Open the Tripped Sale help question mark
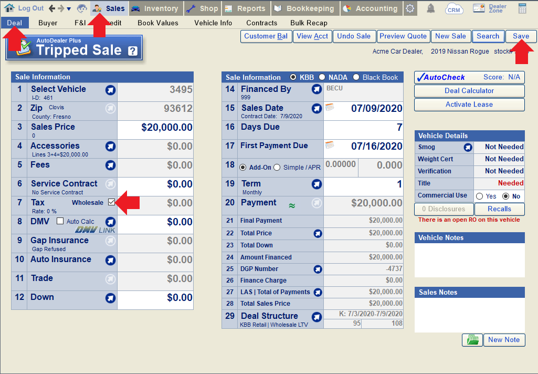The width and height of the screenshot is (538, 374). click(133, 51)
